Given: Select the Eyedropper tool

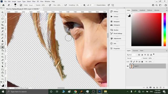Looking at the screenshot, I should pyautogui.click(x=2, y=31).
